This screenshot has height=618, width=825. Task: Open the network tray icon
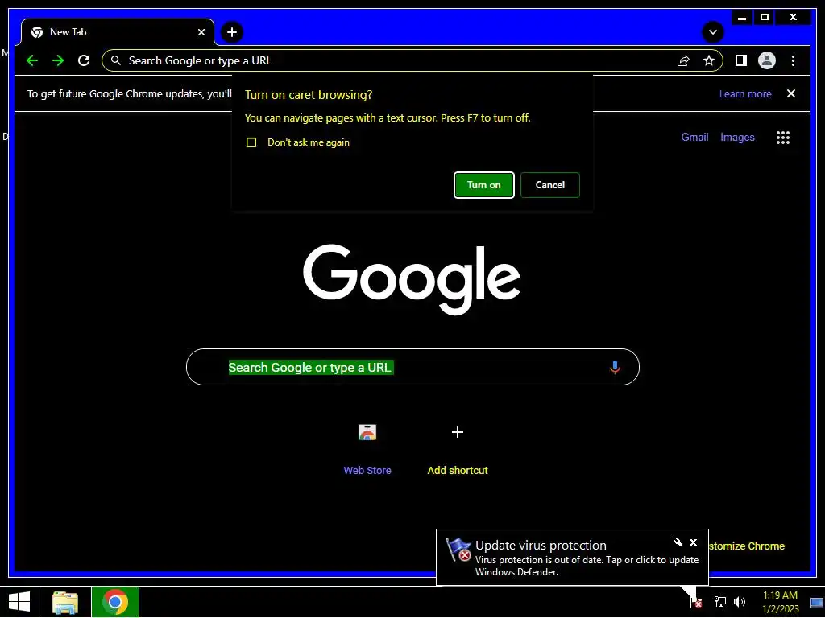coord(719,602)
